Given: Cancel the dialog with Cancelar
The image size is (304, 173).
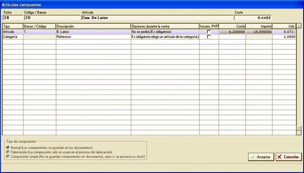Looking at the screenshot, I should click(x=289, y=157).
